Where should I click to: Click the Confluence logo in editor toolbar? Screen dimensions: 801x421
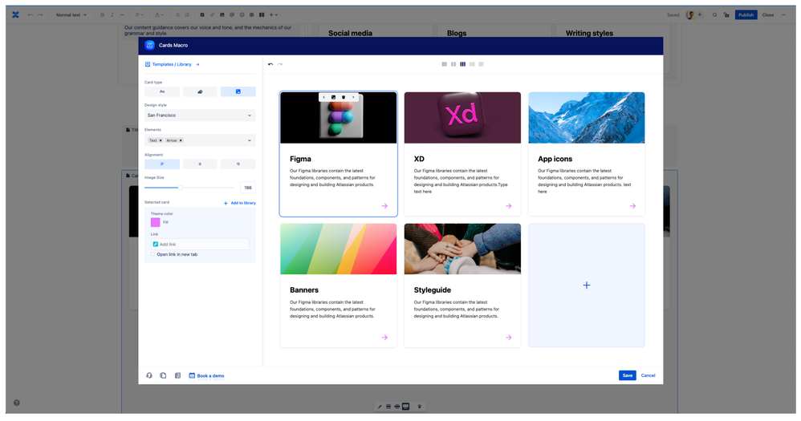15,14
